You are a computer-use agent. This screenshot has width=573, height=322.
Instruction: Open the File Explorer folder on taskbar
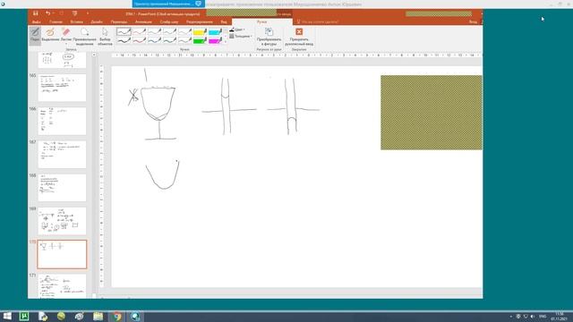(98, 316)
